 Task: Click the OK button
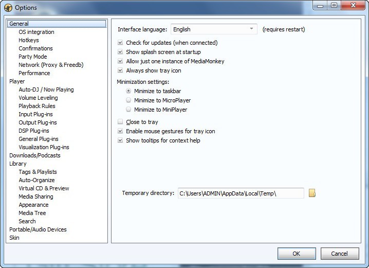297,254
